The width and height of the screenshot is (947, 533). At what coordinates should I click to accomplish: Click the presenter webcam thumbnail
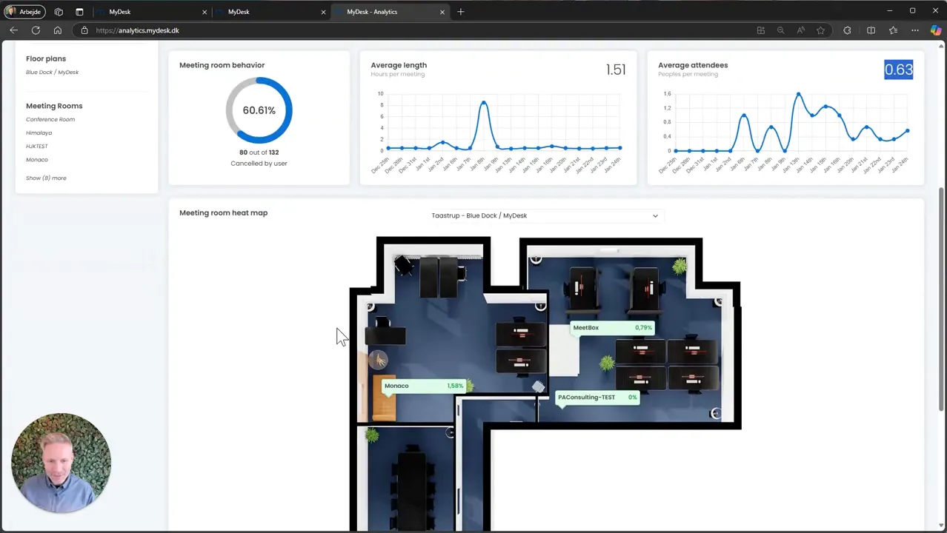[x=61, y=463]
